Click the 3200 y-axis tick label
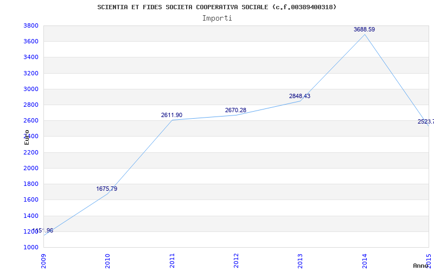The height and width of the screenshot is (271, 434). point(31,73)
